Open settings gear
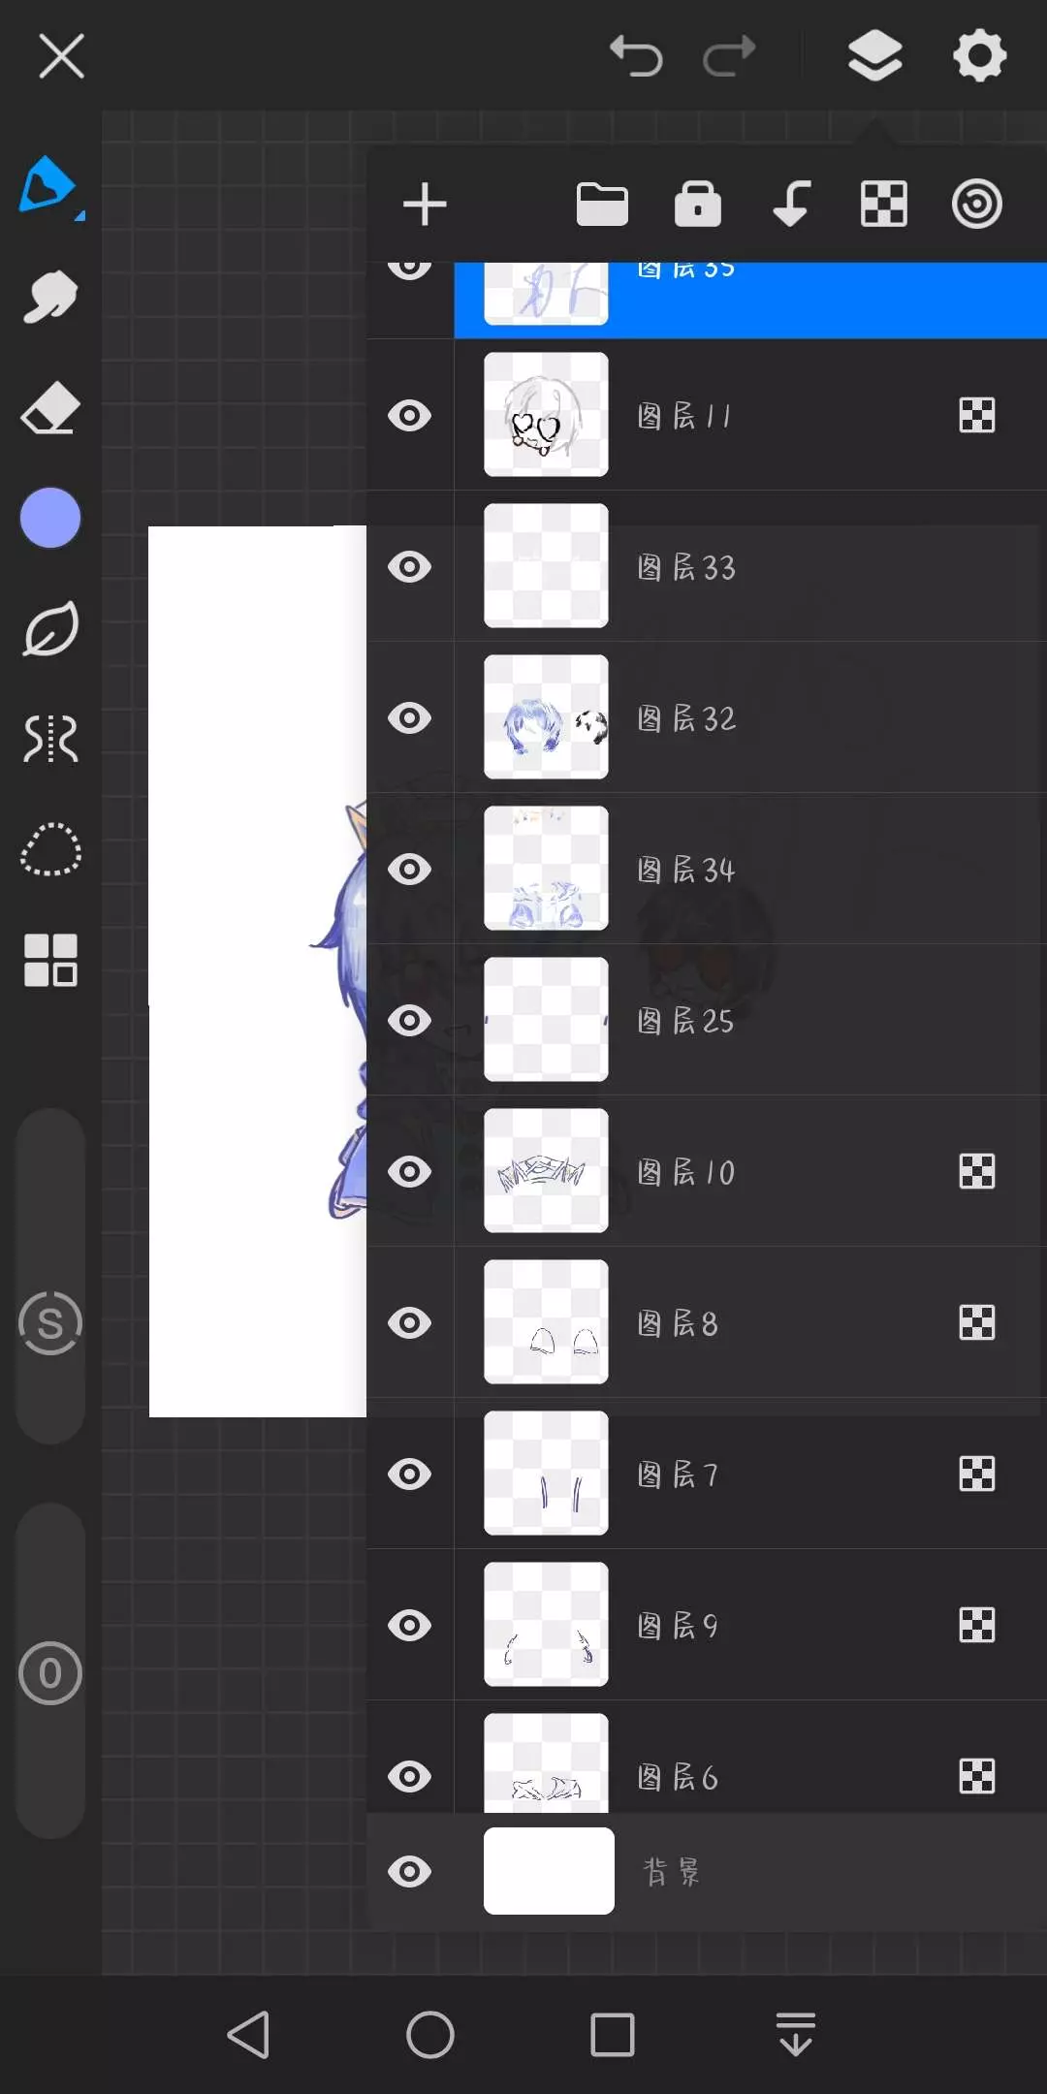This screenshot has width=1047, height=2094. click(979, 56)
